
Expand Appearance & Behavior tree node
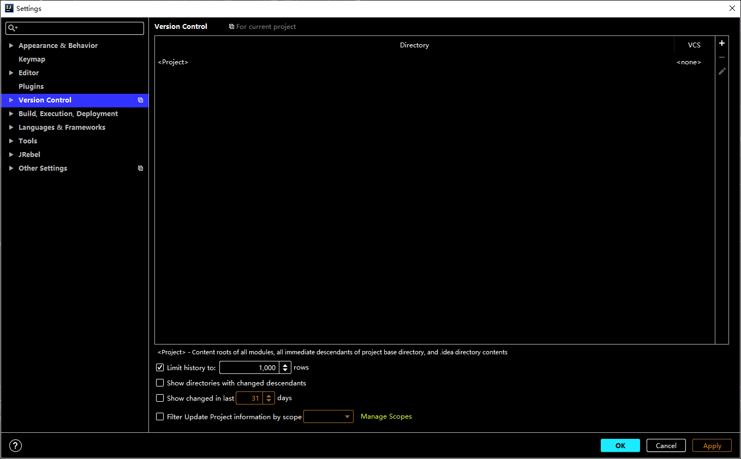(11, 46)
